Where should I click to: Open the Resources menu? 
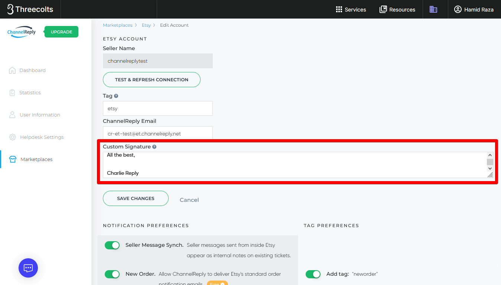397,10
